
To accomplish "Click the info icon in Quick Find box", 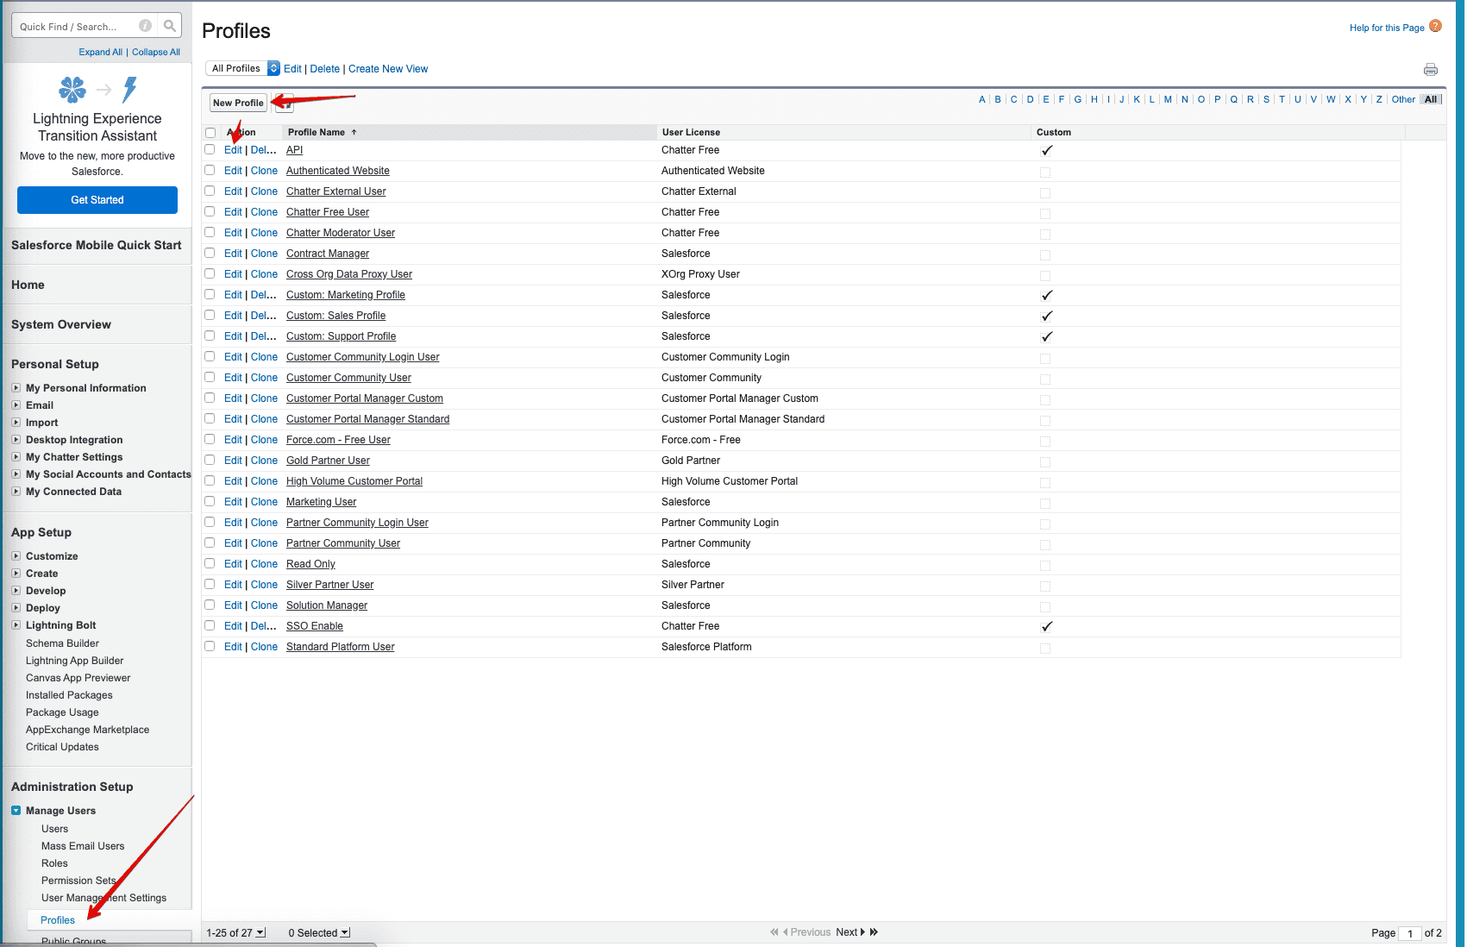I will [145, 26].
